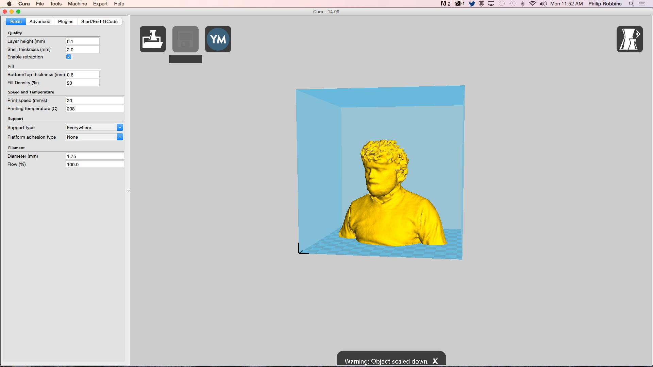The image size is (653, 367).
Task: Open the Apple menu
Action: 9,4
